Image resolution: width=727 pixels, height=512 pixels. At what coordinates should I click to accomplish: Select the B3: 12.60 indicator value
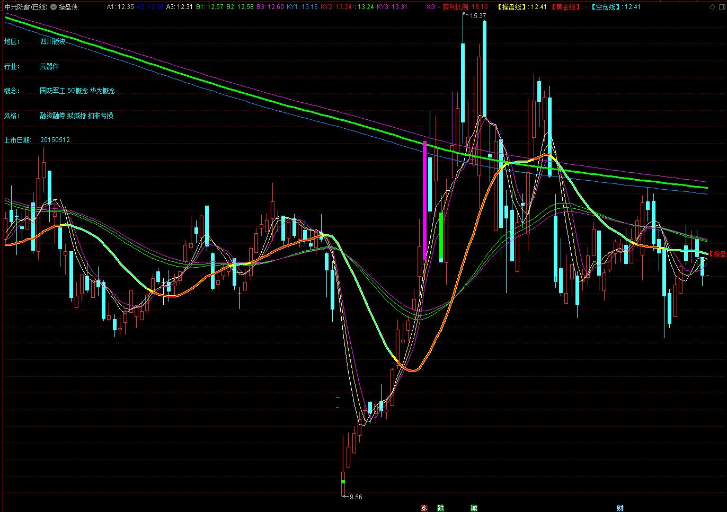point(270,7)
